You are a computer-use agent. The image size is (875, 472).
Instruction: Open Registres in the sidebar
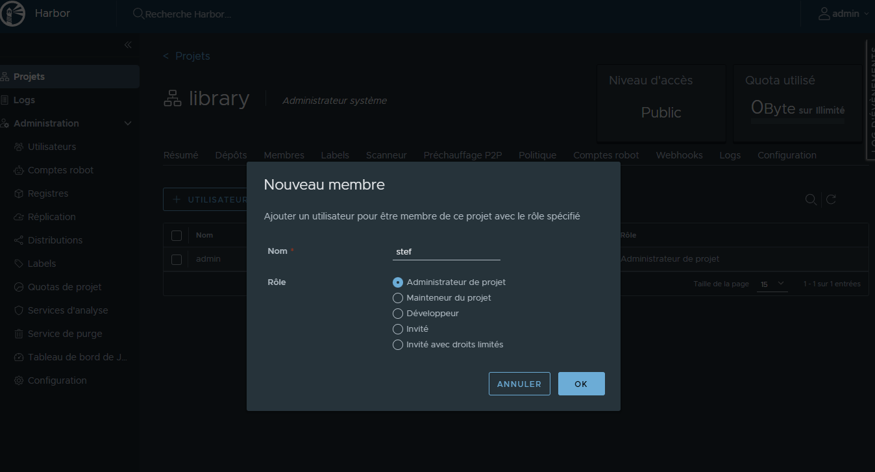[x=47, y=193]
